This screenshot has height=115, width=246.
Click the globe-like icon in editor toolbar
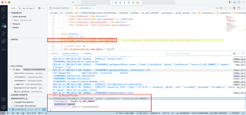point(234,8)
